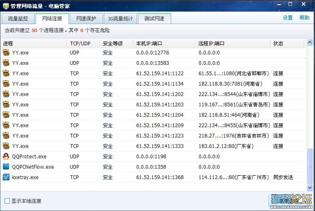Click the shield logo icon in the title bar
315x211 pixels.
tap(6, 6)
